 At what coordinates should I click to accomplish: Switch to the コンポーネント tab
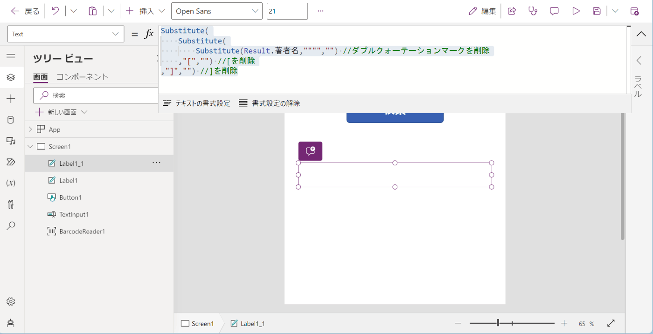coord(83,77)
